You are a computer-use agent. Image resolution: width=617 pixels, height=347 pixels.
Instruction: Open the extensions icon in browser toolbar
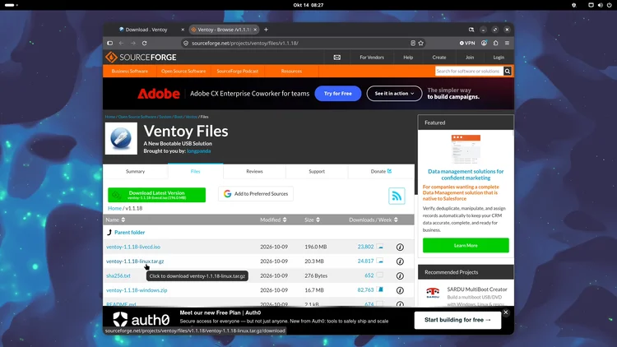pyautogui.click(x=496, y=44)
